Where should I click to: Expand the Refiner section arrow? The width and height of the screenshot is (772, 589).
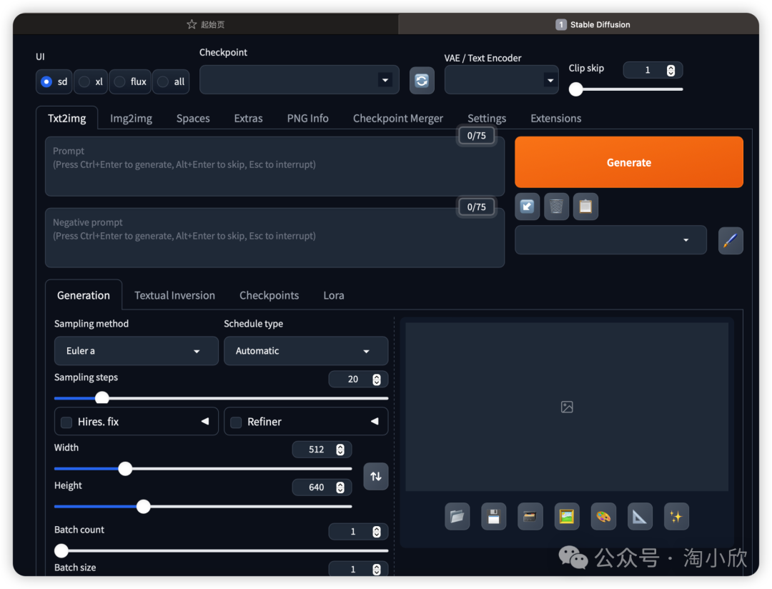point(375,422)
